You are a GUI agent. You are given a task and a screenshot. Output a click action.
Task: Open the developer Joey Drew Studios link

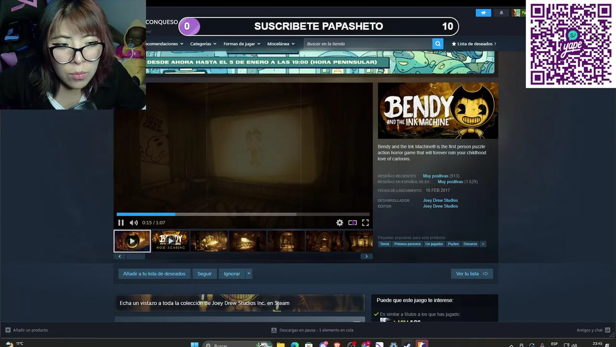click(x=440, y=200)
